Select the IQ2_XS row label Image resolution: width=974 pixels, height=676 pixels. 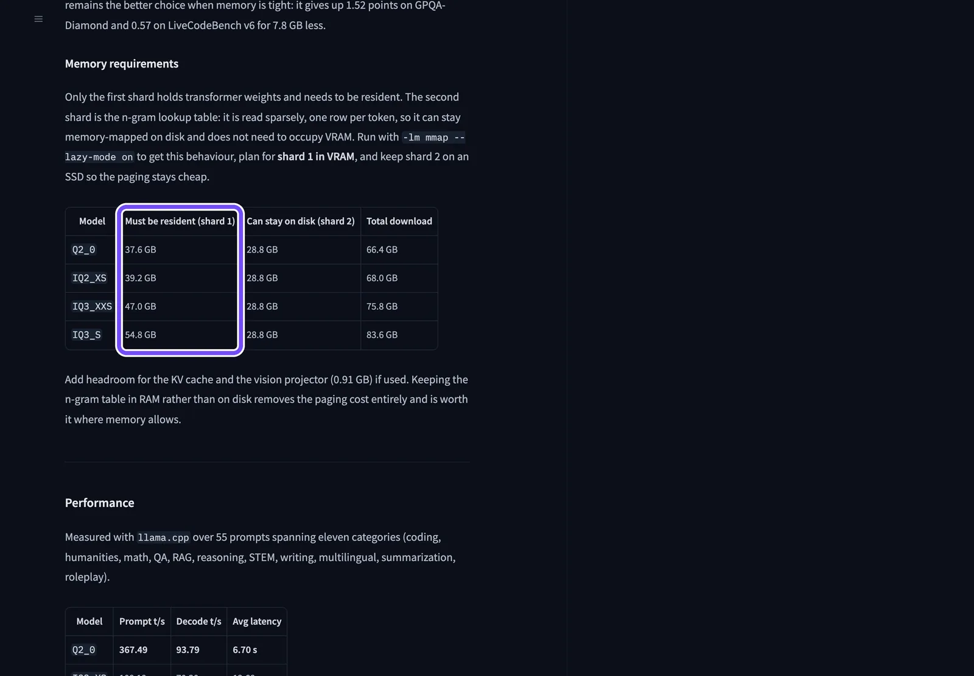[89, 278]
